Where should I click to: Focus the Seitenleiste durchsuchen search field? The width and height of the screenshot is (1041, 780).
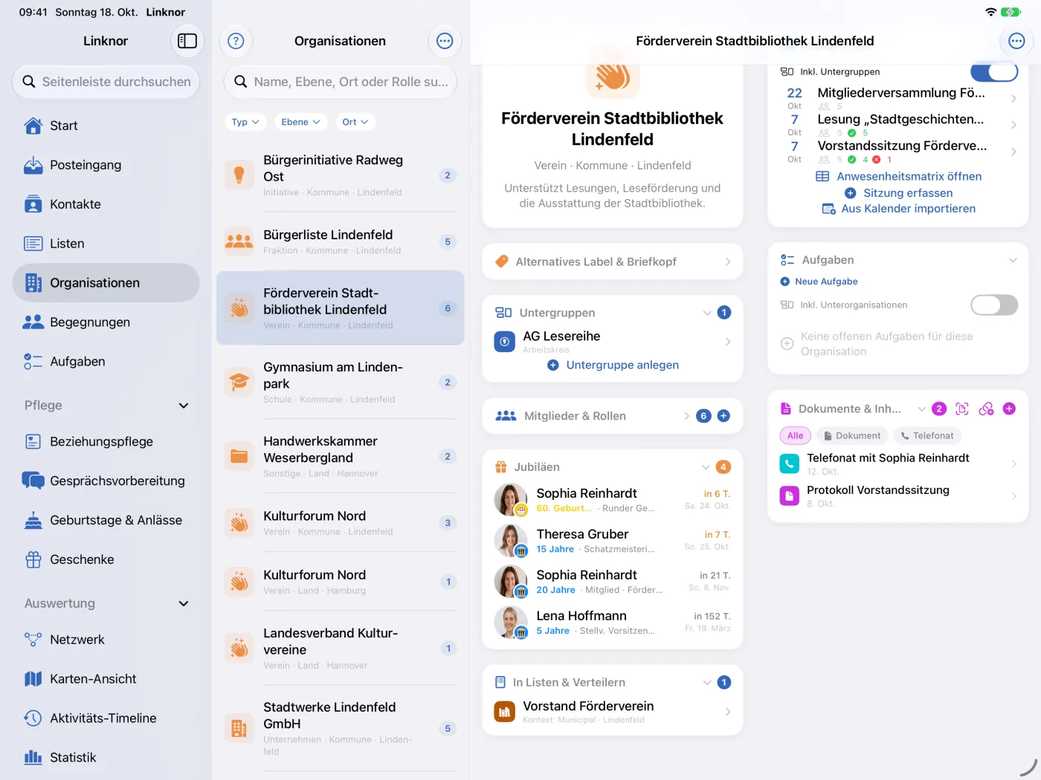pyautogui.click(x=106, y=82)
